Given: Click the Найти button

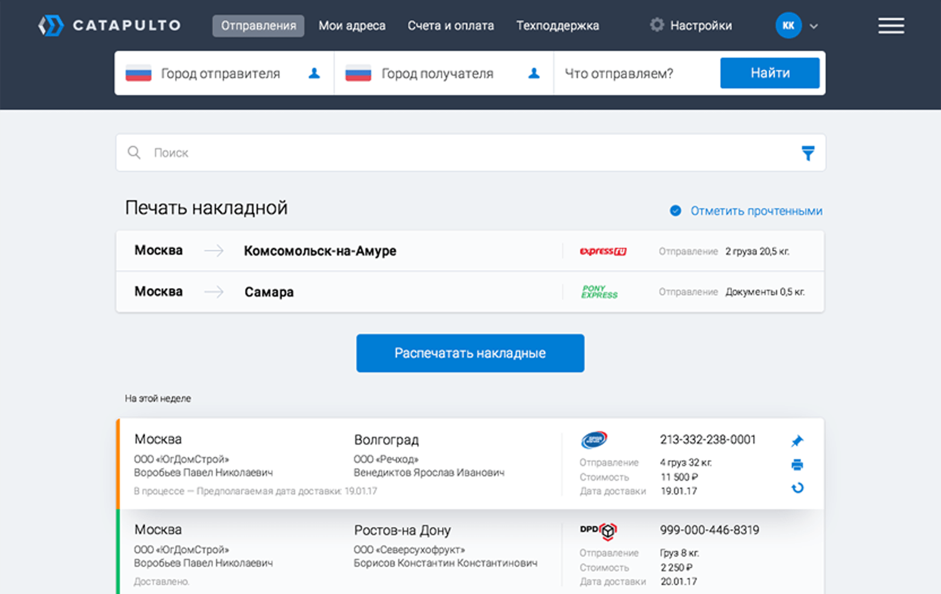Looking at the screenshot, I should click(770, 73).
